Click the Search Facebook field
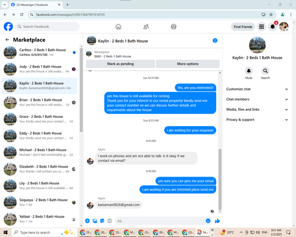 pos(47,27)
